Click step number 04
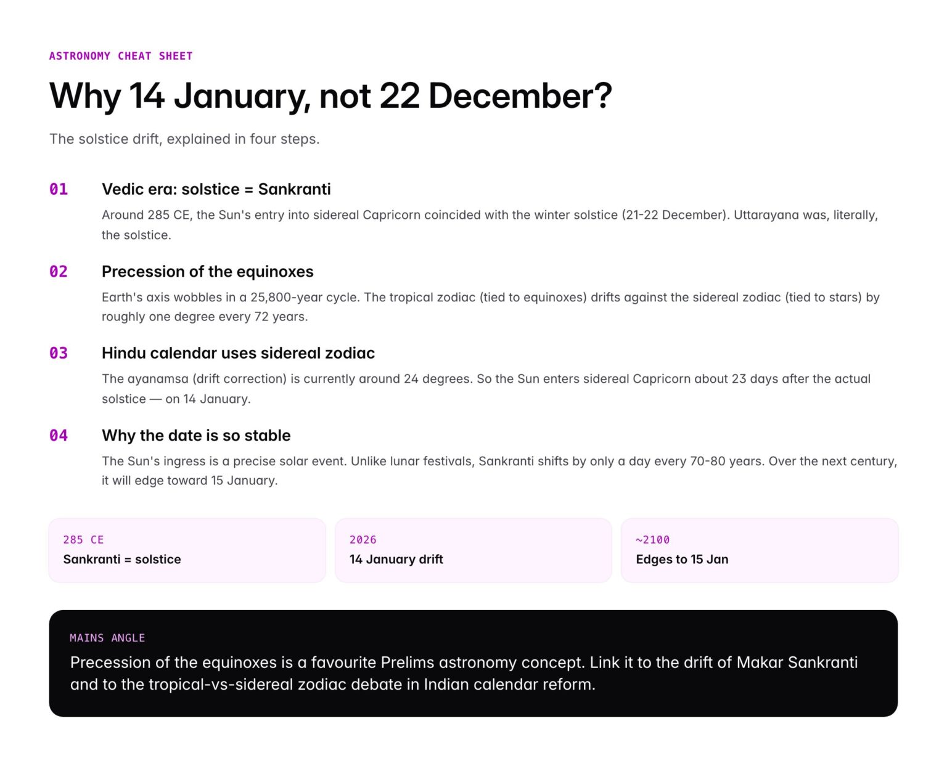This screenshot has height=766, width=947. coord(59,436)
